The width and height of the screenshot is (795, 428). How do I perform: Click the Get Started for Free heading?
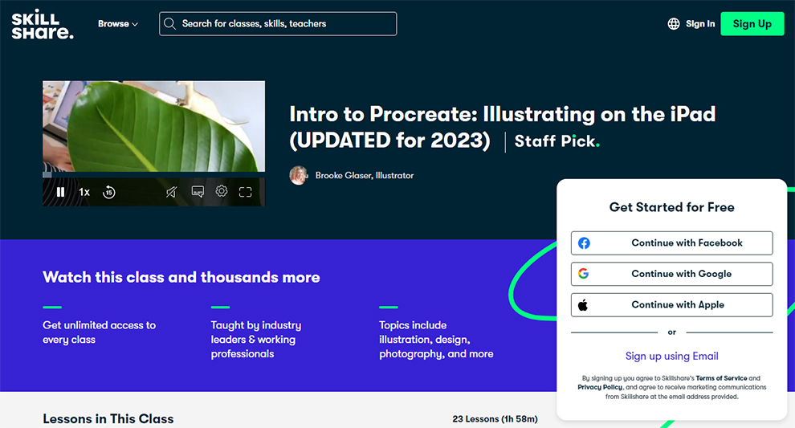[x=672, y=207]
